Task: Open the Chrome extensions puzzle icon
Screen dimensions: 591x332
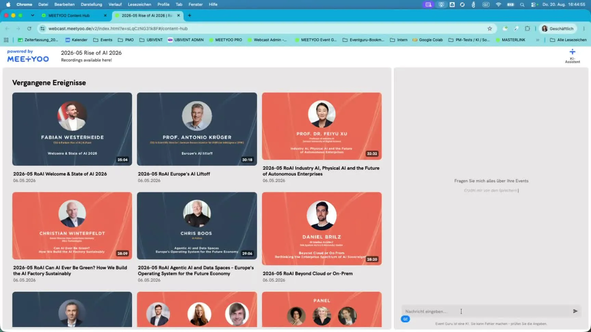Action: [527, 29]
